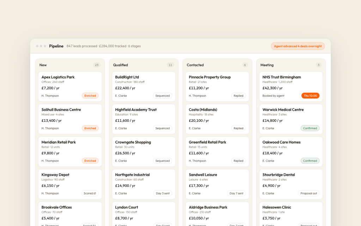This screenshot has height=226, width=361.
Task: Open the Oakwood Care Homes card
Action: point(291,151)
